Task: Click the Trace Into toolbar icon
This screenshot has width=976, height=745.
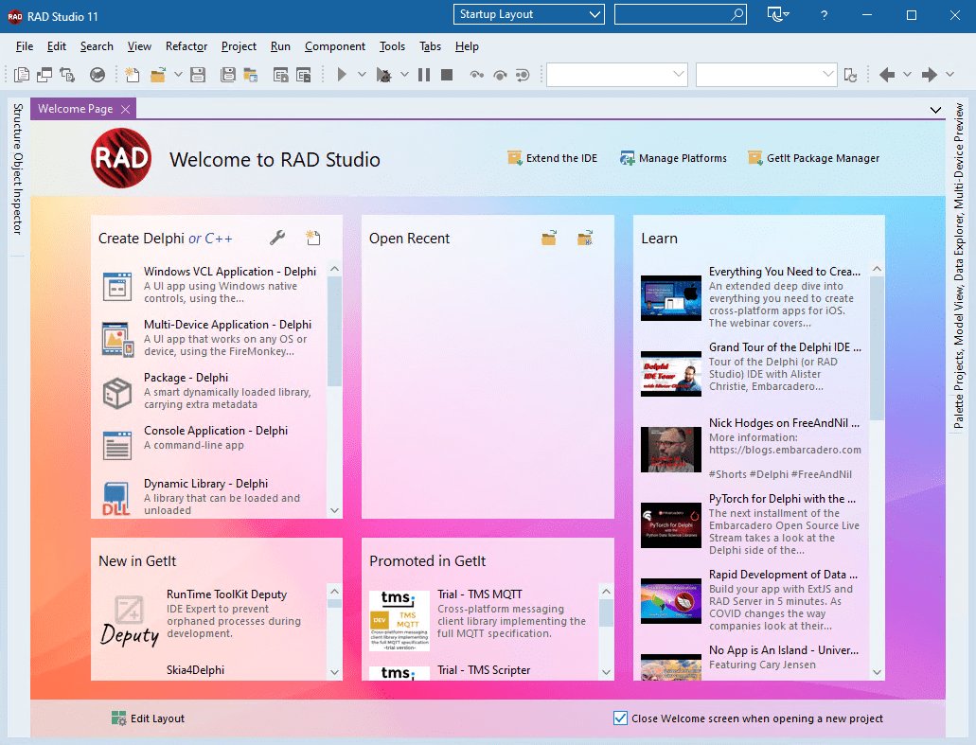Action: 477,75
